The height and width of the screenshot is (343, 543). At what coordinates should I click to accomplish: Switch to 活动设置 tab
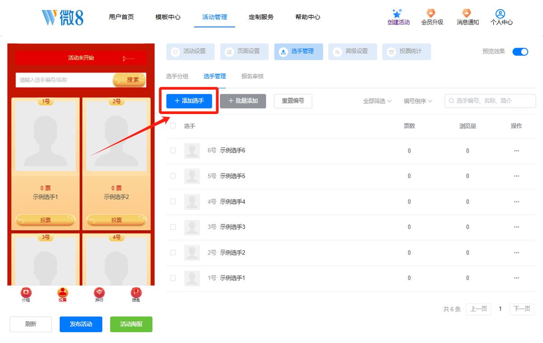coord(191,52)
